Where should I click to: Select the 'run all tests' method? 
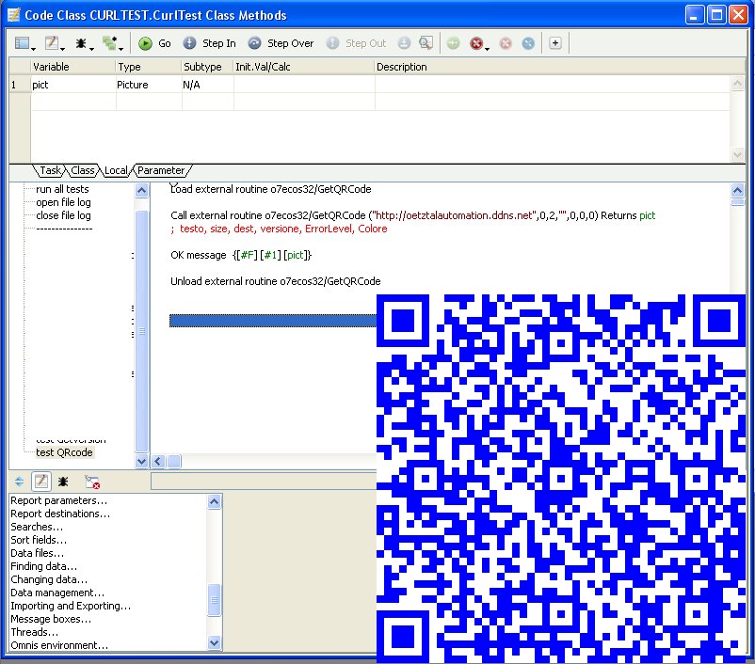tap(62, 189)
